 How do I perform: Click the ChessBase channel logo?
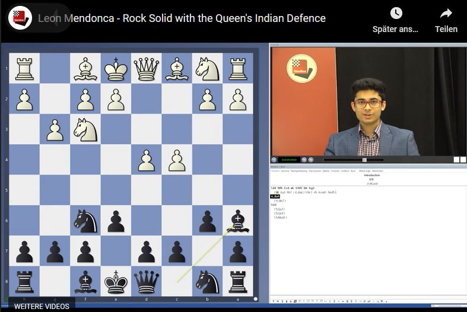pyautogui.click(x=20, y=18)
